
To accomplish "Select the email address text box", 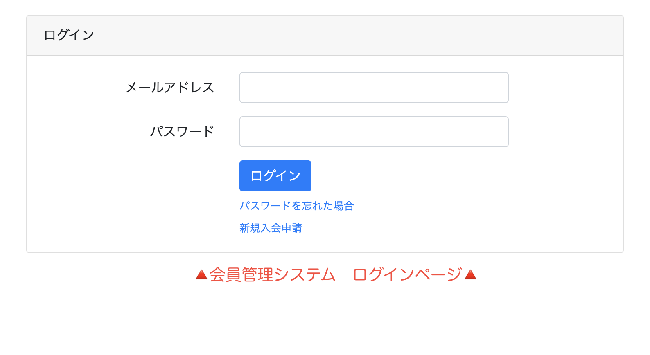I will click(374, 88).
